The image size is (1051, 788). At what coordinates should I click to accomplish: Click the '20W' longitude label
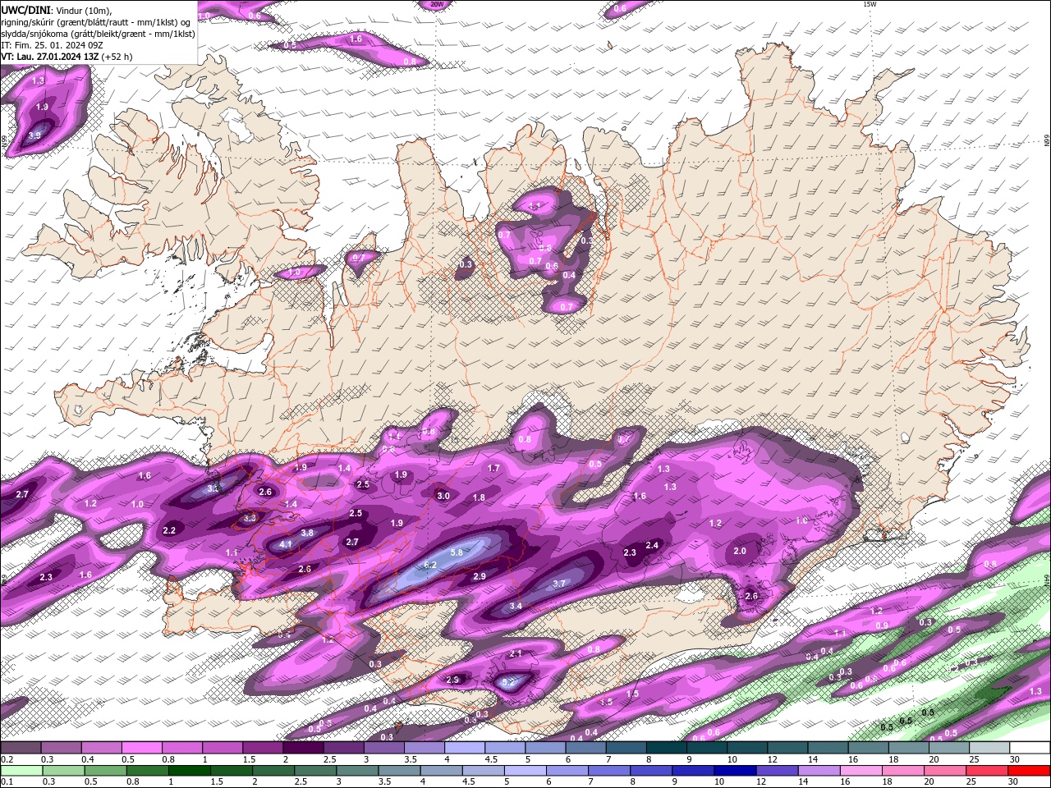click(x=436, y=4)
